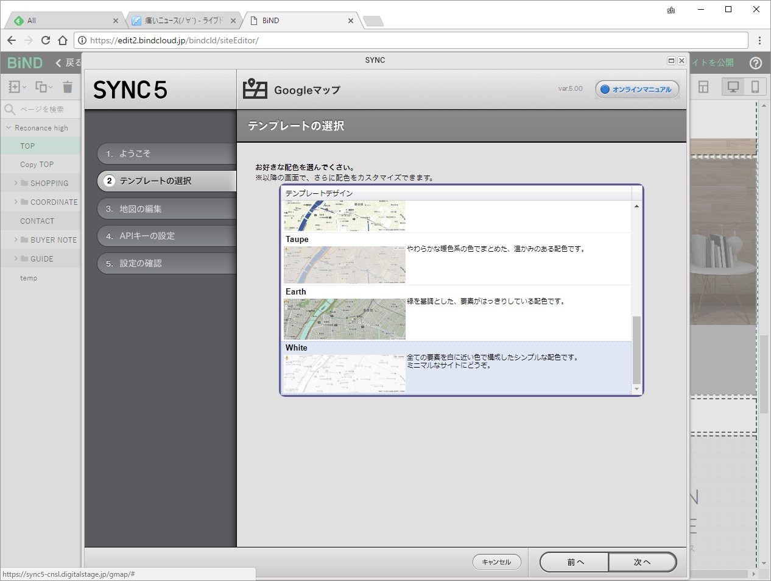The width and height of the screenshot is (771, 581).
Task: Click the 戻る back link in the BiND header
Action: tap(68, 62)
